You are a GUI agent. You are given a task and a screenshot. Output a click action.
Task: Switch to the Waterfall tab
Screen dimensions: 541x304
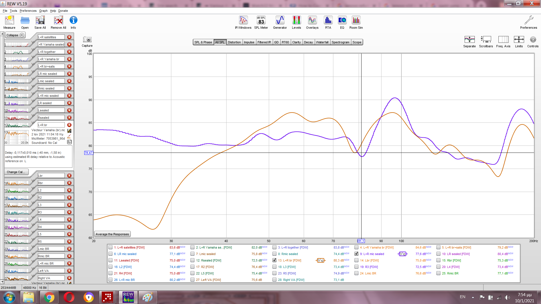[x=322, y=42]
